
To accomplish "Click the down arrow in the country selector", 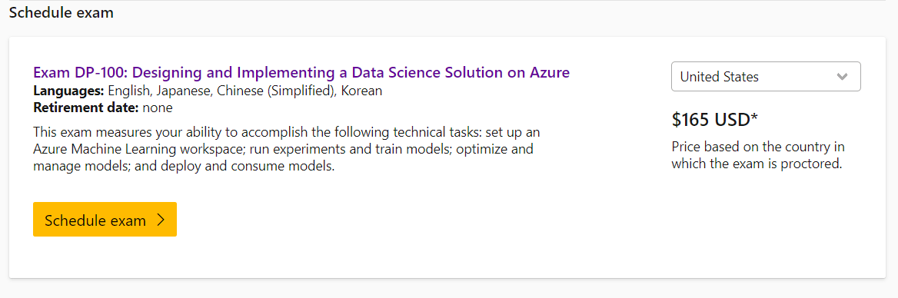I will click(x=842, y=77).
